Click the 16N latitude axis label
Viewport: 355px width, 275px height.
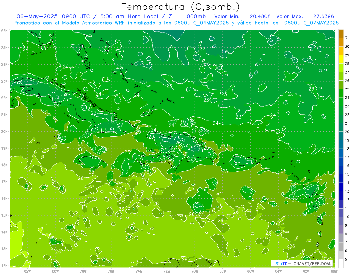[x=4, y=198]
